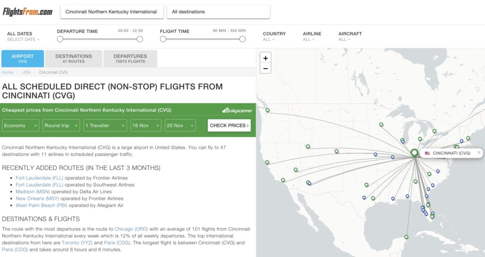Image resolution: width=485 pixels, height=257 pixels.
Task: Click the southernmost green map marker
Action: 406,237
